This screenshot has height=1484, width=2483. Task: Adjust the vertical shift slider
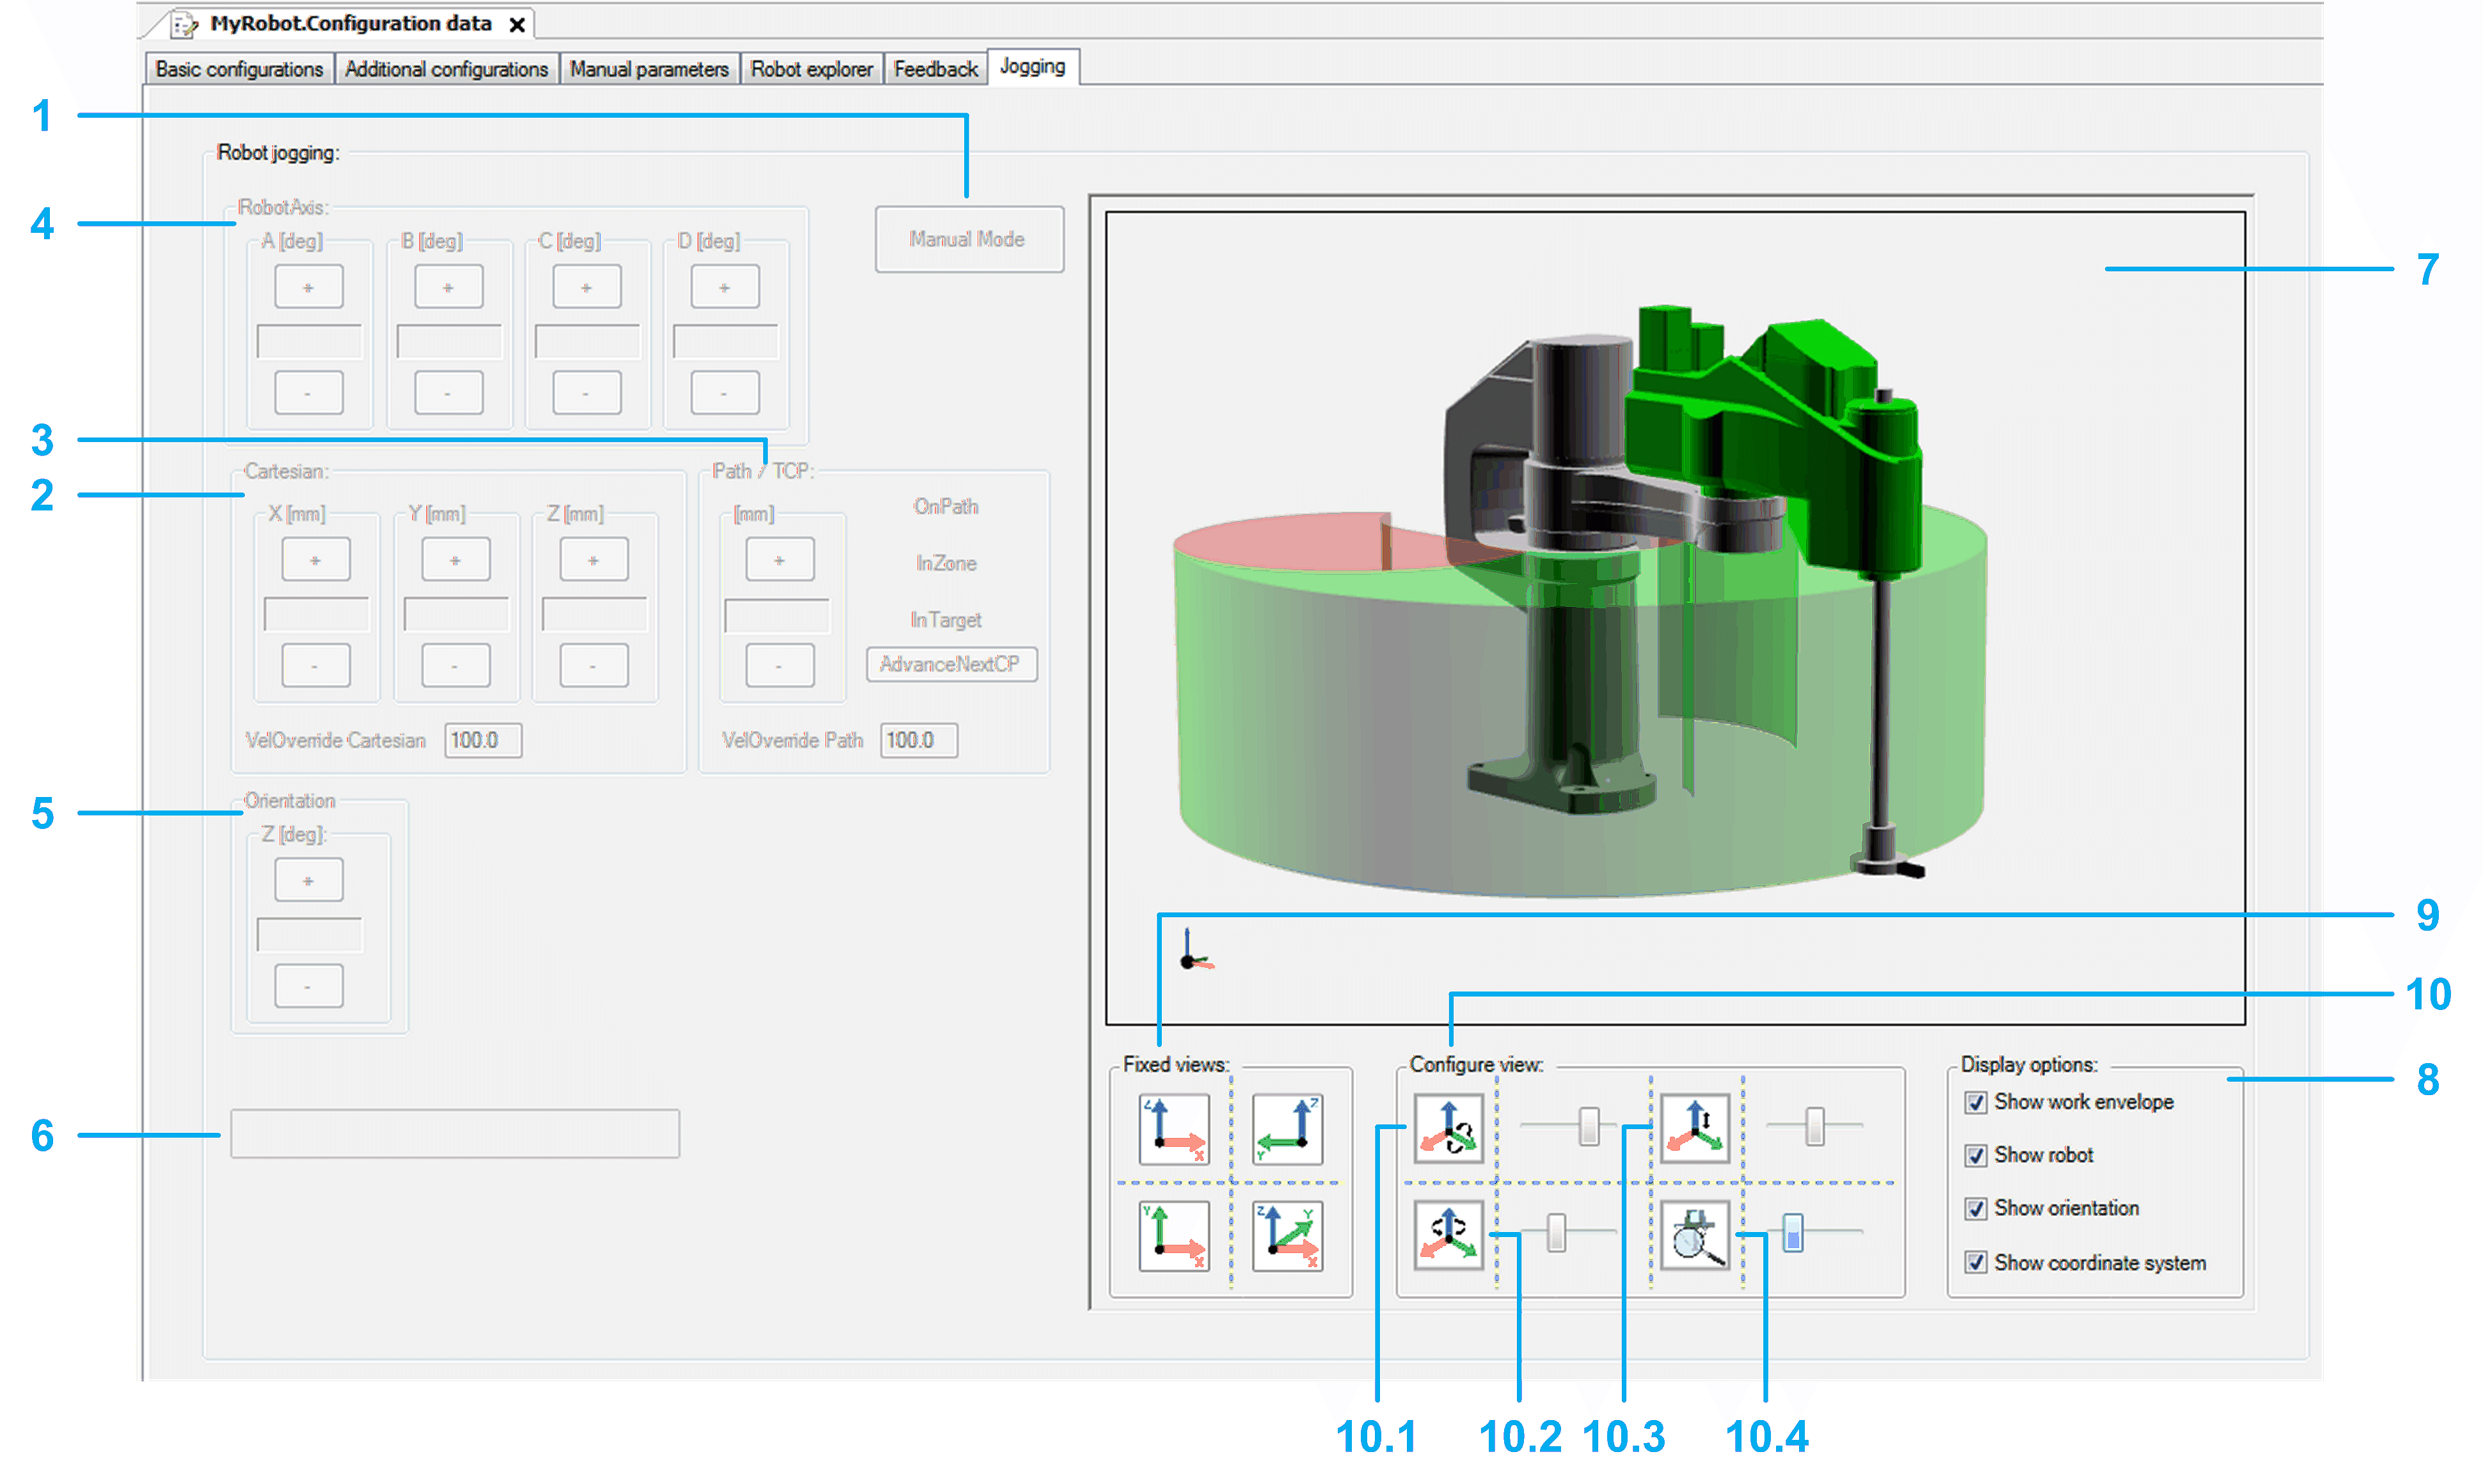[1814, 1126]
